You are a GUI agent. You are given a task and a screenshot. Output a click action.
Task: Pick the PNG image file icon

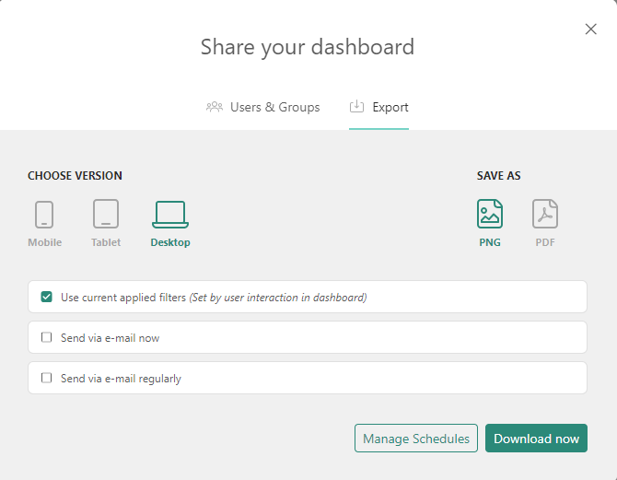point(490,215)
